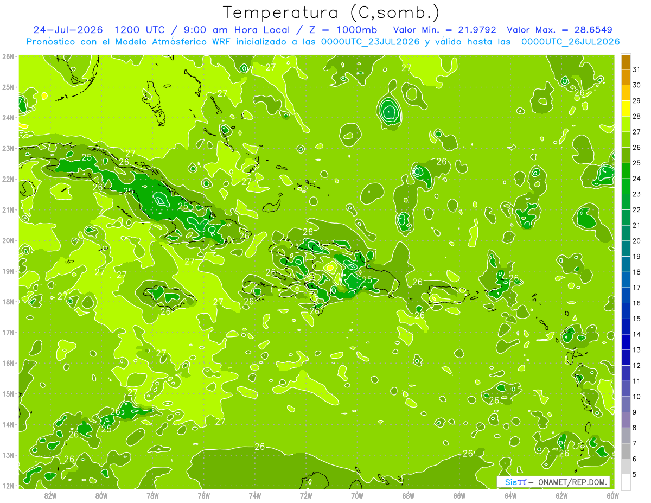Viewport: 651px width, 503px height.
Task: Click the 64W longitude axis label
Action: 510,495
